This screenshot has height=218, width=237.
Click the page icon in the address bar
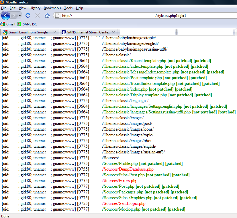pyautogui.click(x=57, y=16)
